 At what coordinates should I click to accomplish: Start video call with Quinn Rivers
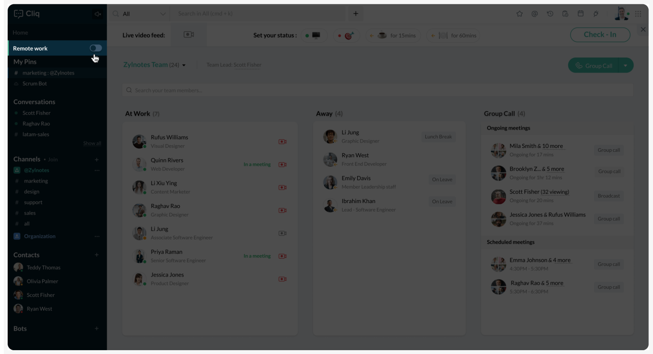[282, 165]
